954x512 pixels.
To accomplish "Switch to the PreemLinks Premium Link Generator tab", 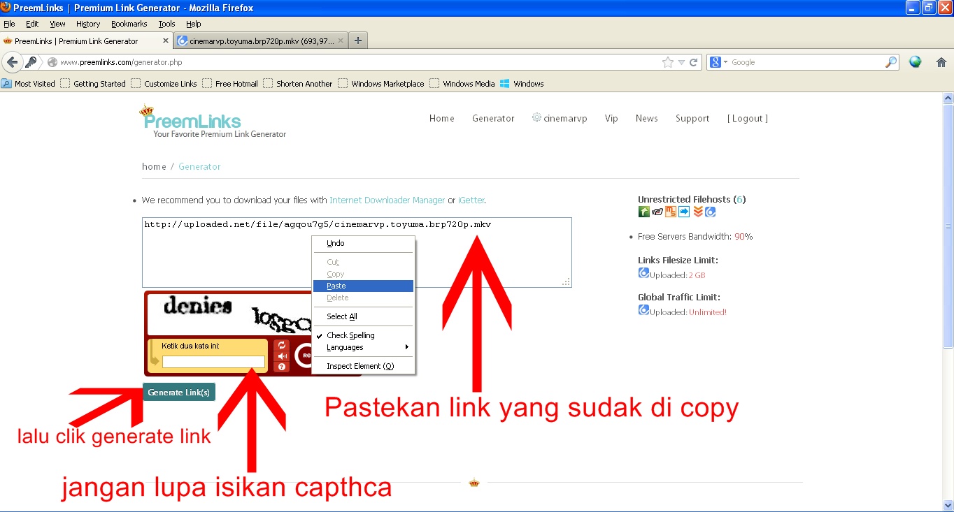I will (87, 41).
